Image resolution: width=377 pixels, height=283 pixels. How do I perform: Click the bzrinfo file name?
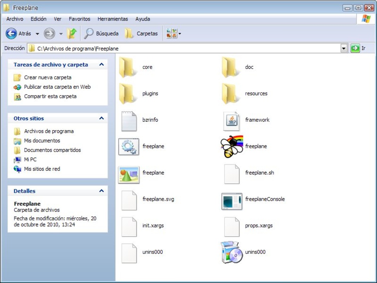tap(150, 120)
